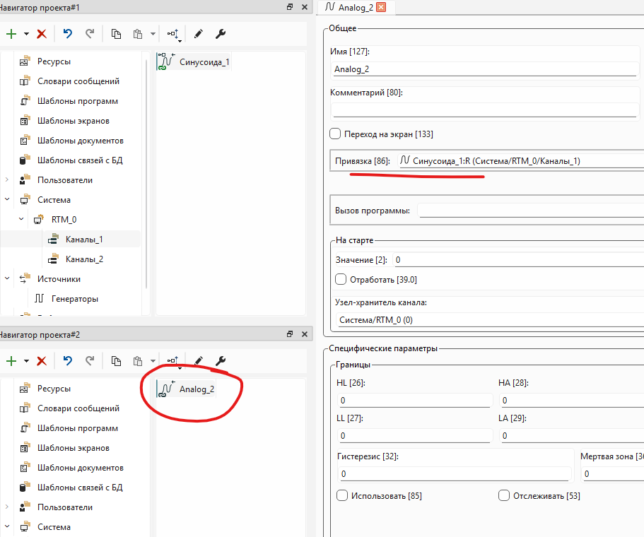This screenshot has width=644, height=537.
Task: Select Каналы_1 group in Navigator #1
Action: tap(84, 240)
